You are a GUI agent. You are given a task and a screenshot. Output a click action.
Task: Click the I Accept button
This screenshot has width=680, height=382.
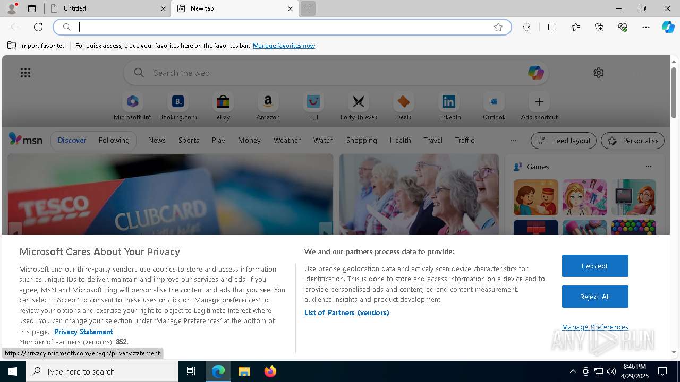point(595,266)
